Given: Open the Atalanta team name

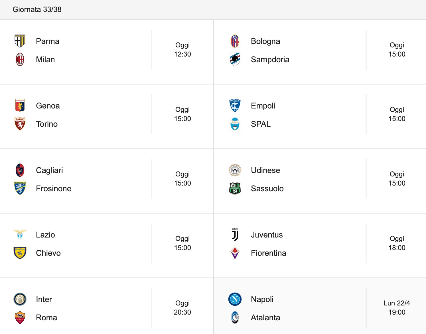Looking at the screenshot, I should 265,318.
